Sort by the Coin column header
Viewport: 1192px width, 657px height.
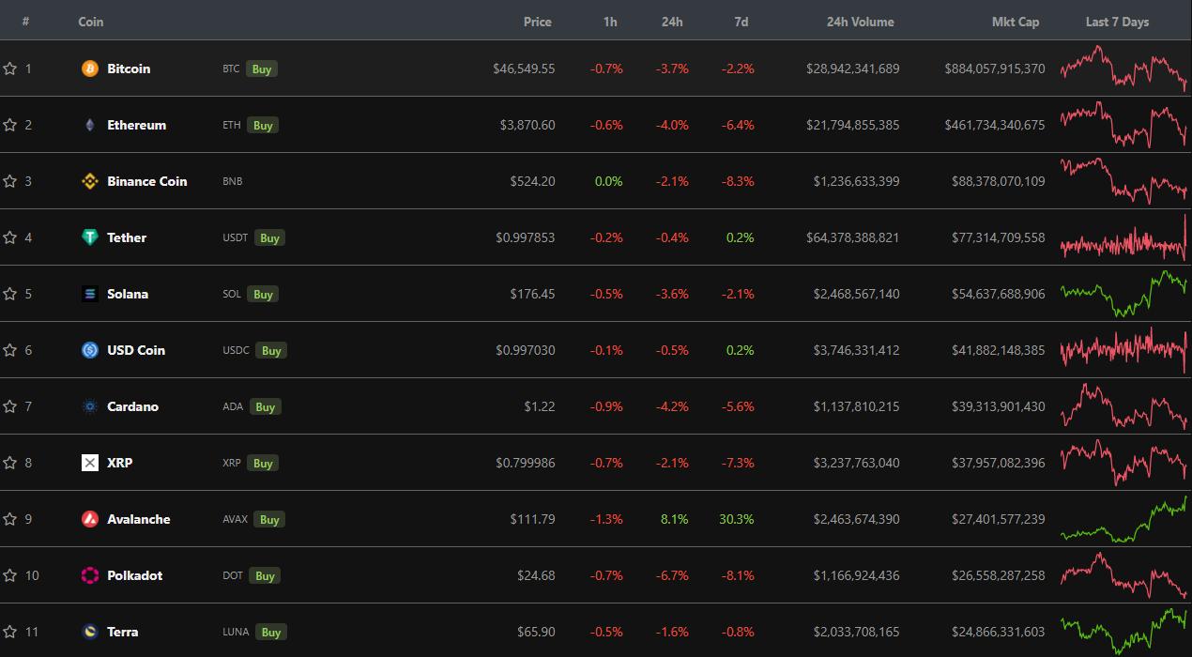91,22
